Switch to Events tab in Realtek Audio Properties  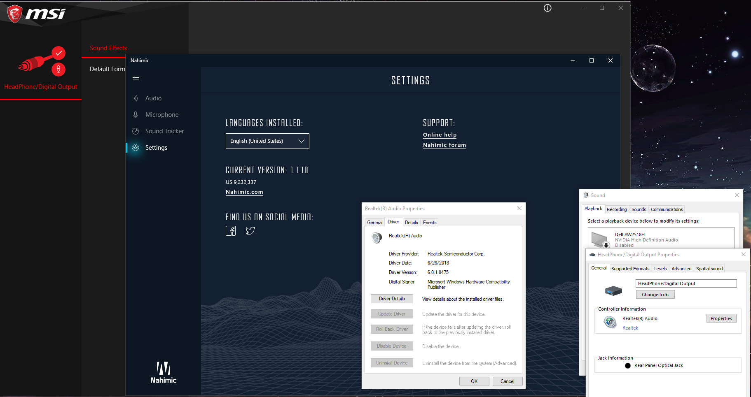click(430, 223)
